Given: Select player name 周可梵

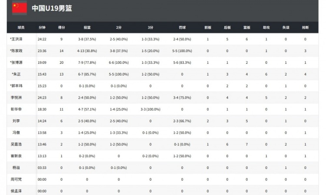Looking at the screenshot, I should tap(16, 179).
